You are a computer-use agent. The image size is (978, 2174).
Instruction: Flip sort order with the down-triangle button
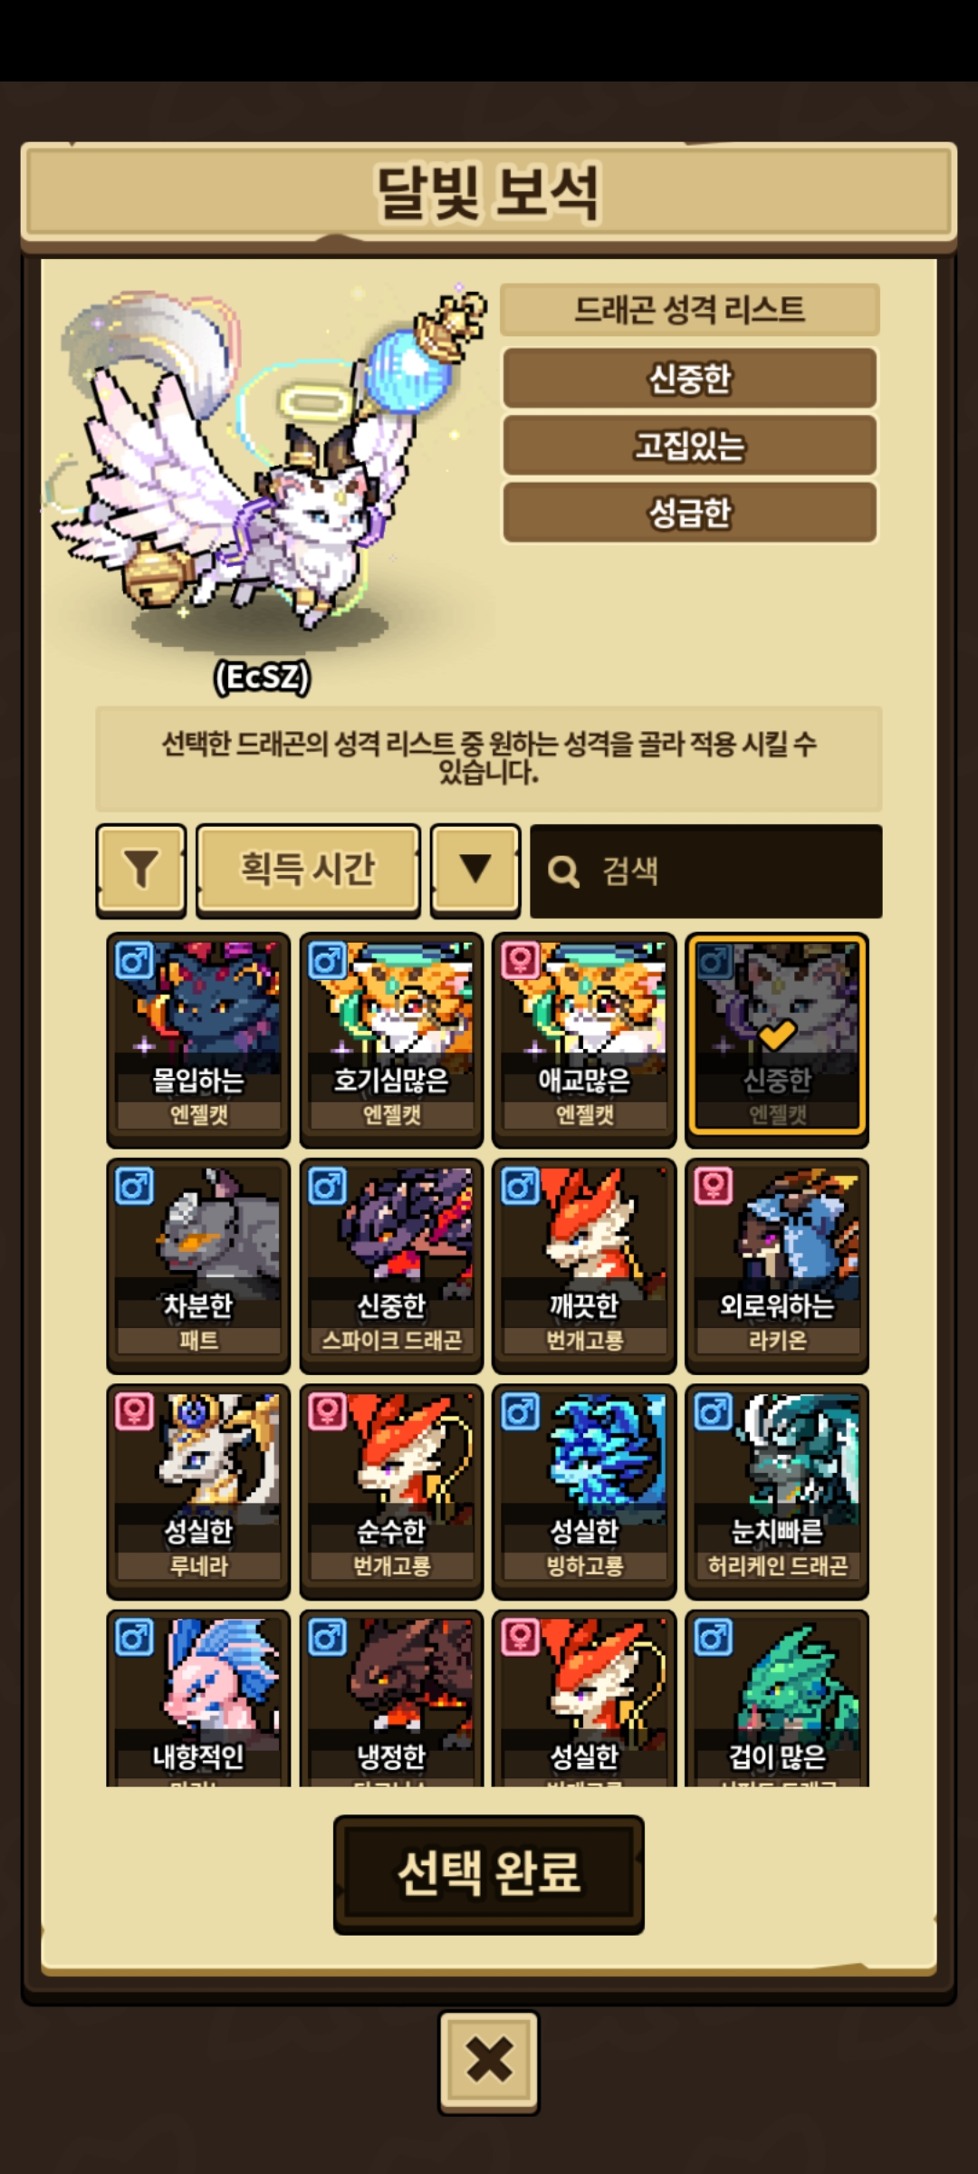click(475, 870)
